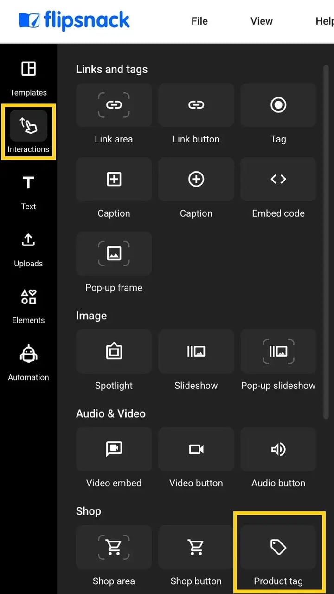334x594 pixels.
Task: Click the interactions panel vertical scrollbar
Action: coord(326,241)
